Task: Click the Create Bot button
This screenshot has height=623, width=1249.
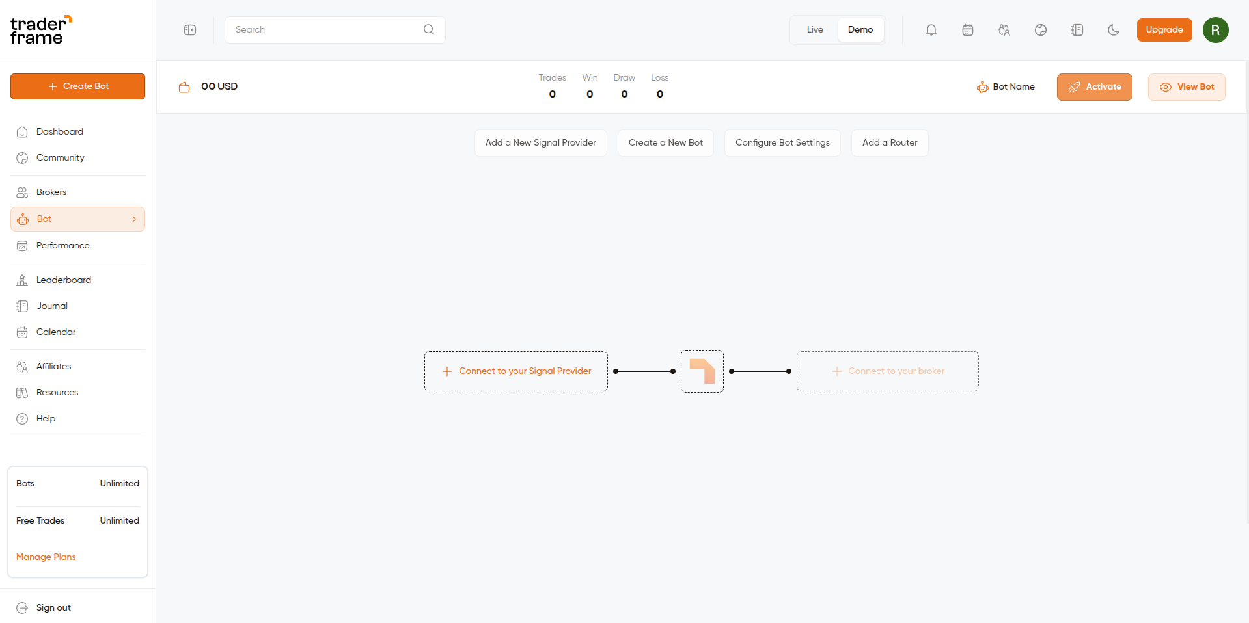Action: (77, 86)
